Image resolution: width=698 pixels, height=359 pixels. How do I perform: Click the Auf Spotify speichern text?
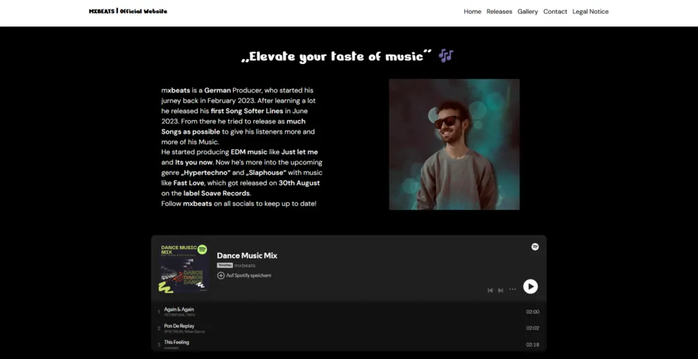tap(248, 275)
